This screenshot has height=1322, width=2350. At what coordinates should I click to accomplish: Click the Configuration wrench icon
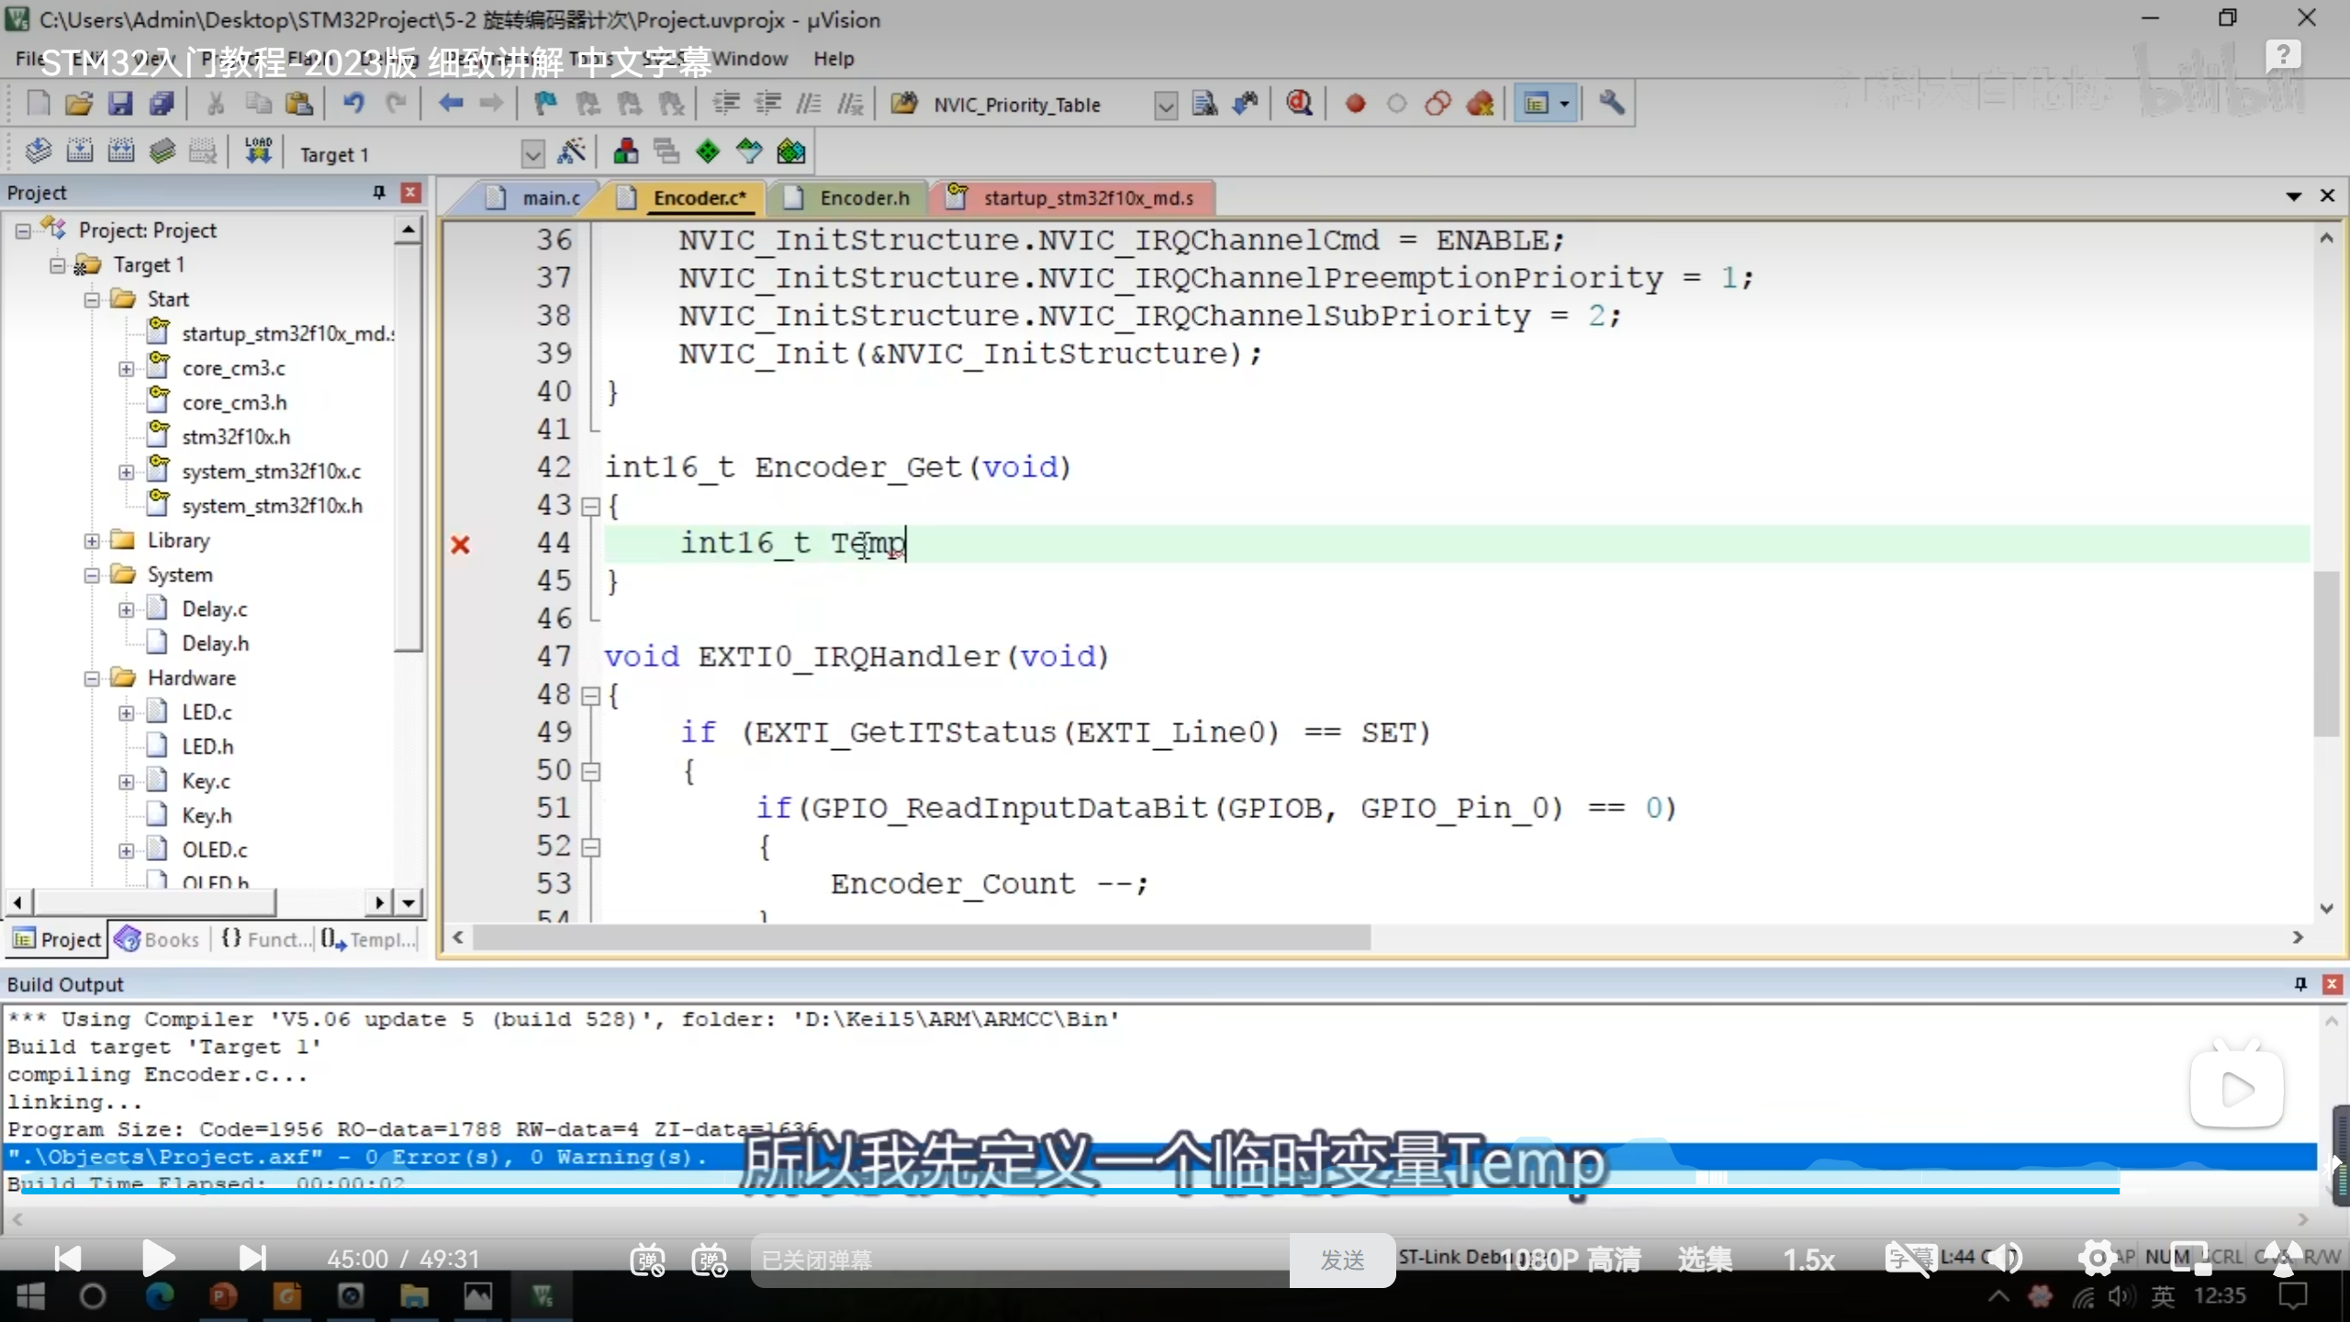[x=1611, y=104]
